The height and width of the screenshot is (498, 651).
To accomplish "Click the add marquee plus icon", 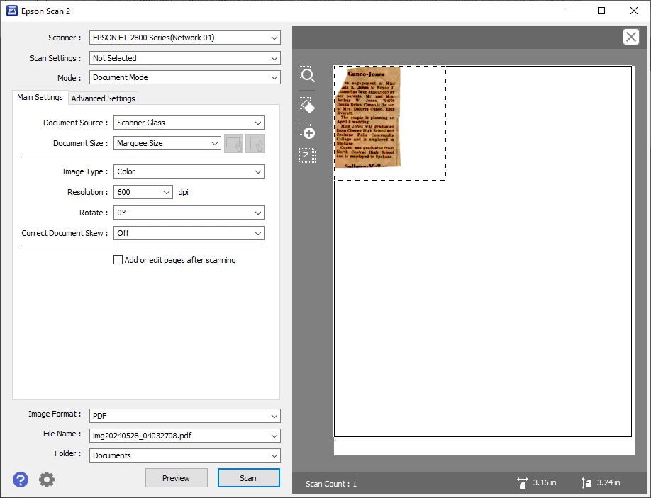I will coord(307,130).
